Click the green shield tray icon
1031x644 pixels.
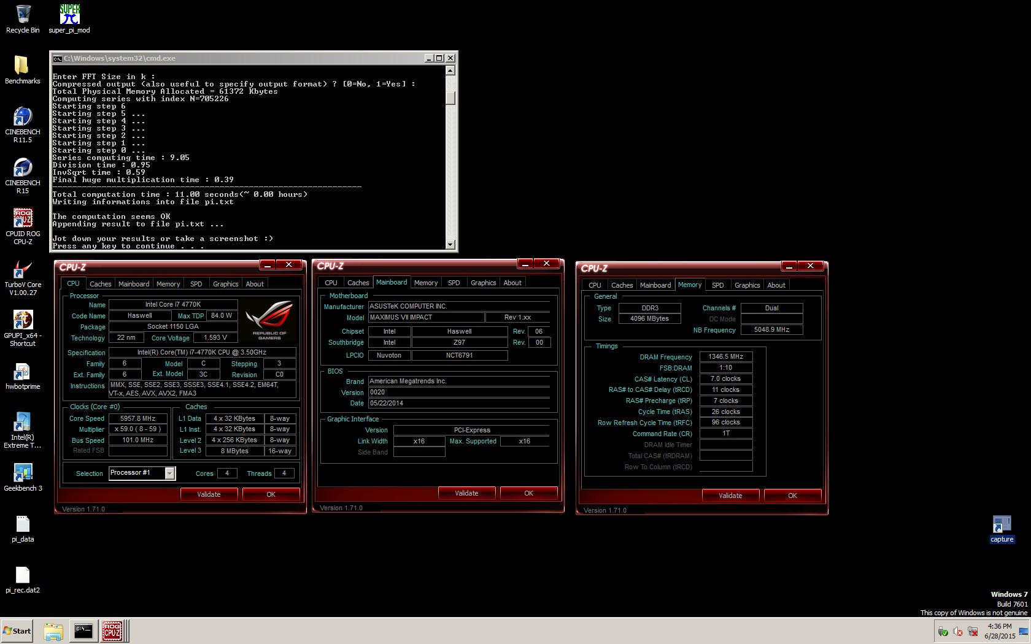(x=943, y=632)
